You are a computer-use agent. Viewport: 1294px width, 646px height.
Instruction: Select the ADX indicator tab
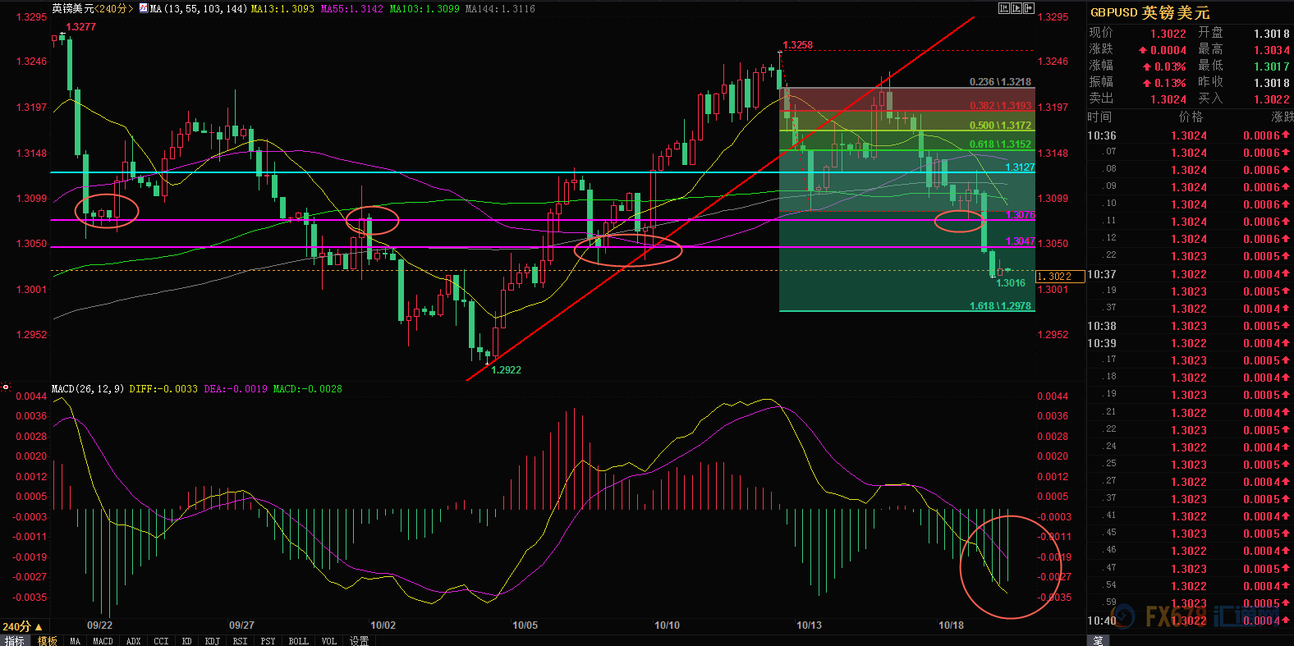point(134,641)
